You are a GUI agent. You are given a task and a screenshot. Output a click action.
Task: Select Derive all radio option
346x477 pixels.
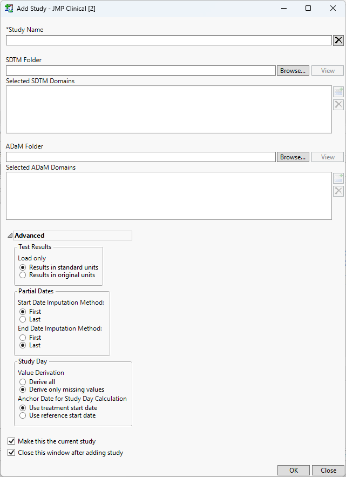tap(23, 382)
